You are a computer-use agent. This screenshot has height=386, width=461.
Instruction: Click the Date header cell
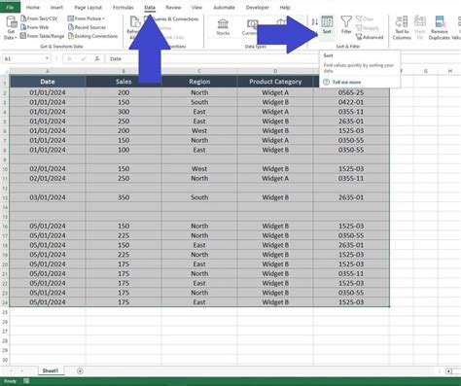48,82
